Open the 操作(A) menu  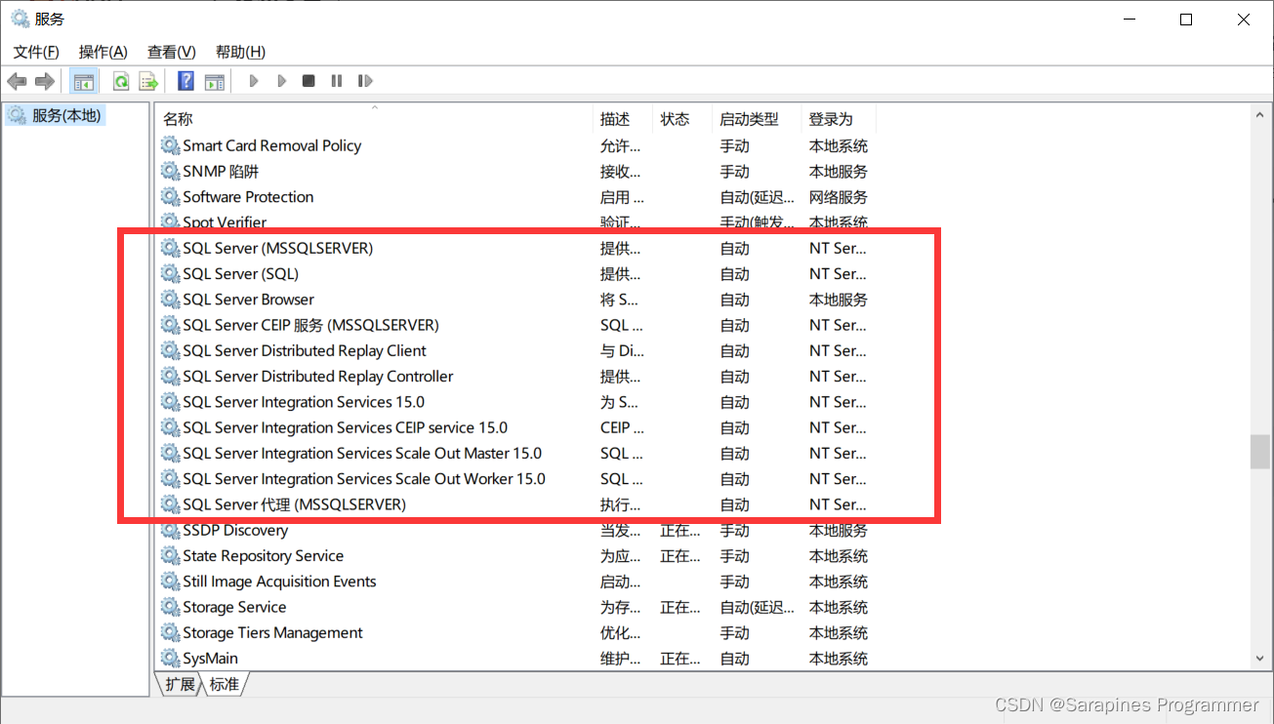coord(103,52)
